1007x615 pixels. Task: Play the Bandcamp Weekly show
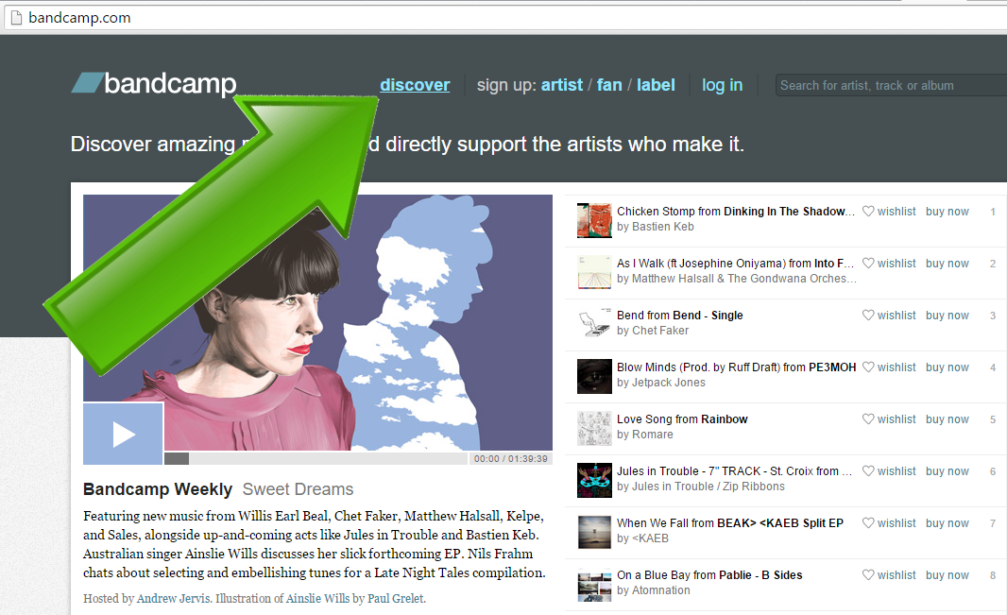pyautogui.click(x=124, y=434)
